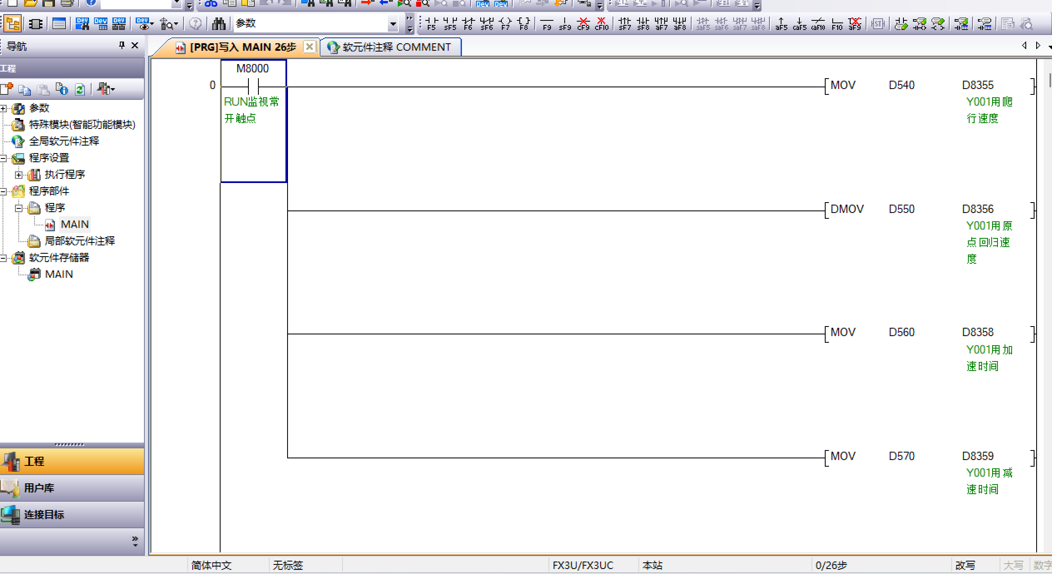Viewport: 1052px width, 574px height.
Task: Open the 连接目标 navigation section
Action: [x=44, y=515]
